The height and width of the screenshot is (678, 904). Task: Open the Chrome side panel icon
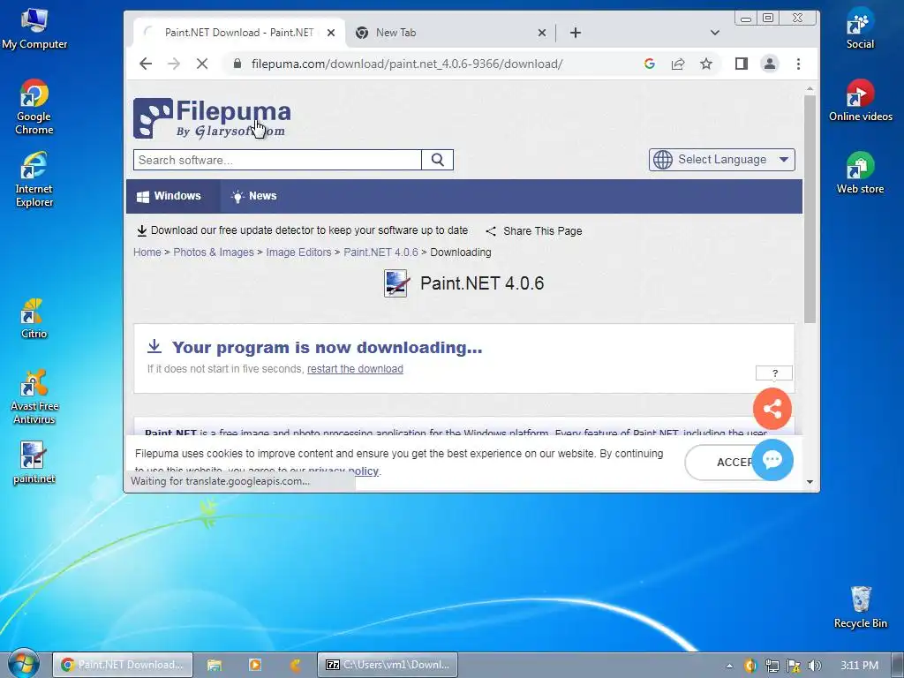click(x=742, y=64)
